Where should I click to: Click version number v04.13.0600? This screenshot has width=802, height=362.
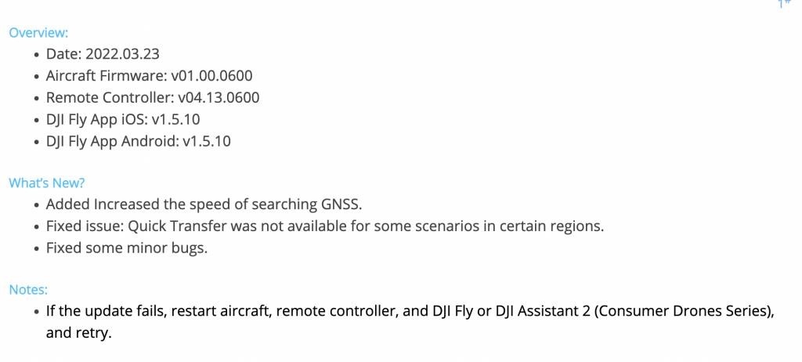click(219, 97)
